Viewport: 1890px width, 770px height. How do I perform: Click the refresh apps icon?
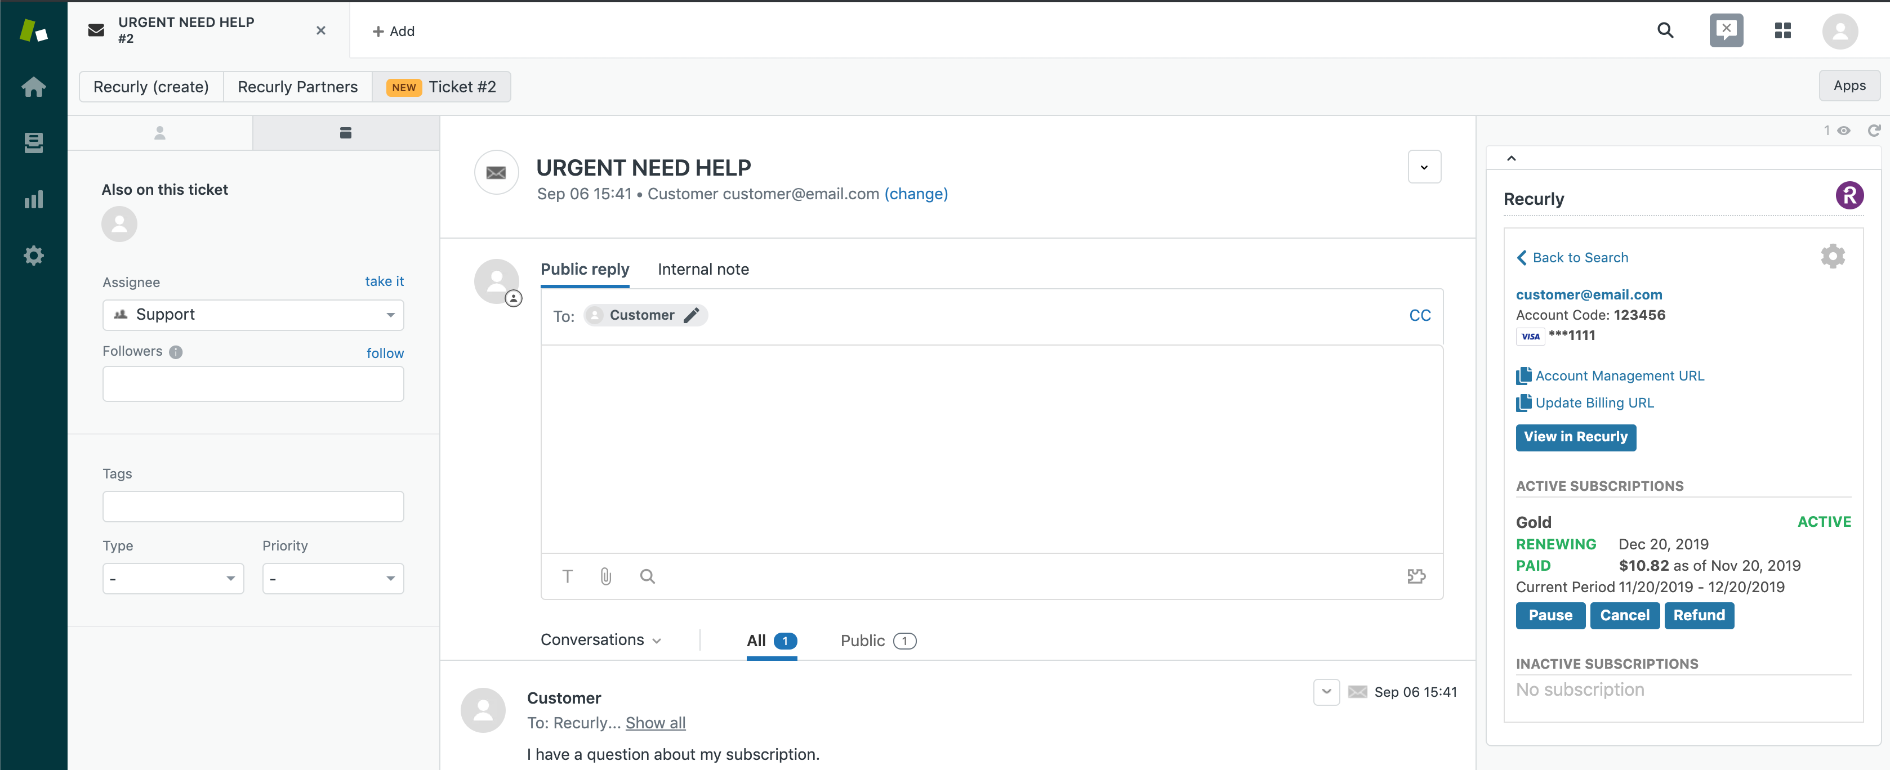1873,131
